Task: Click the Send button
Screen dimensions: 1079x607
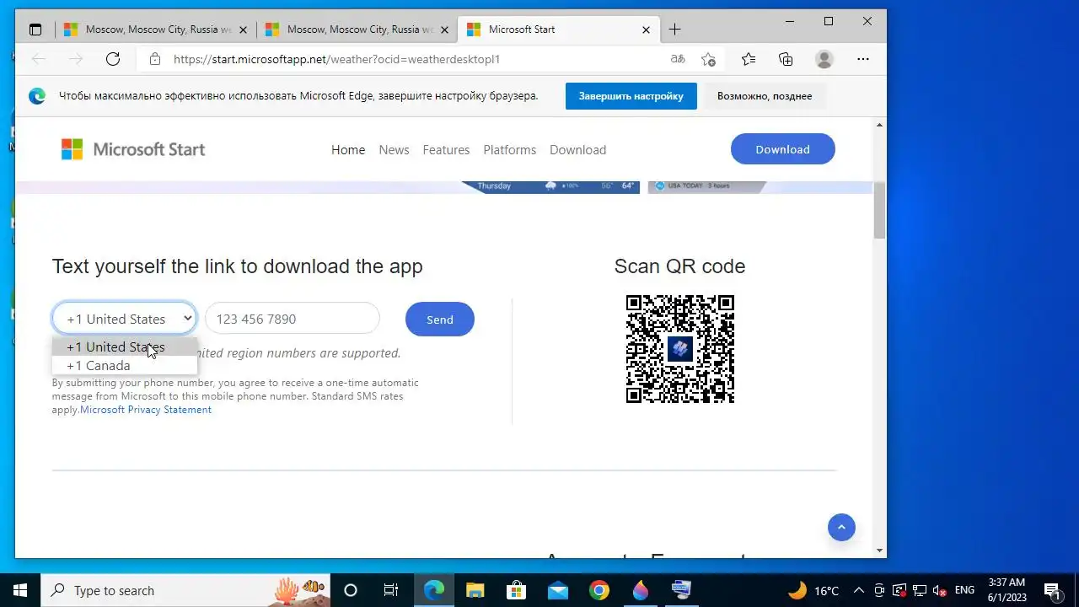Action: click(440, 320)
